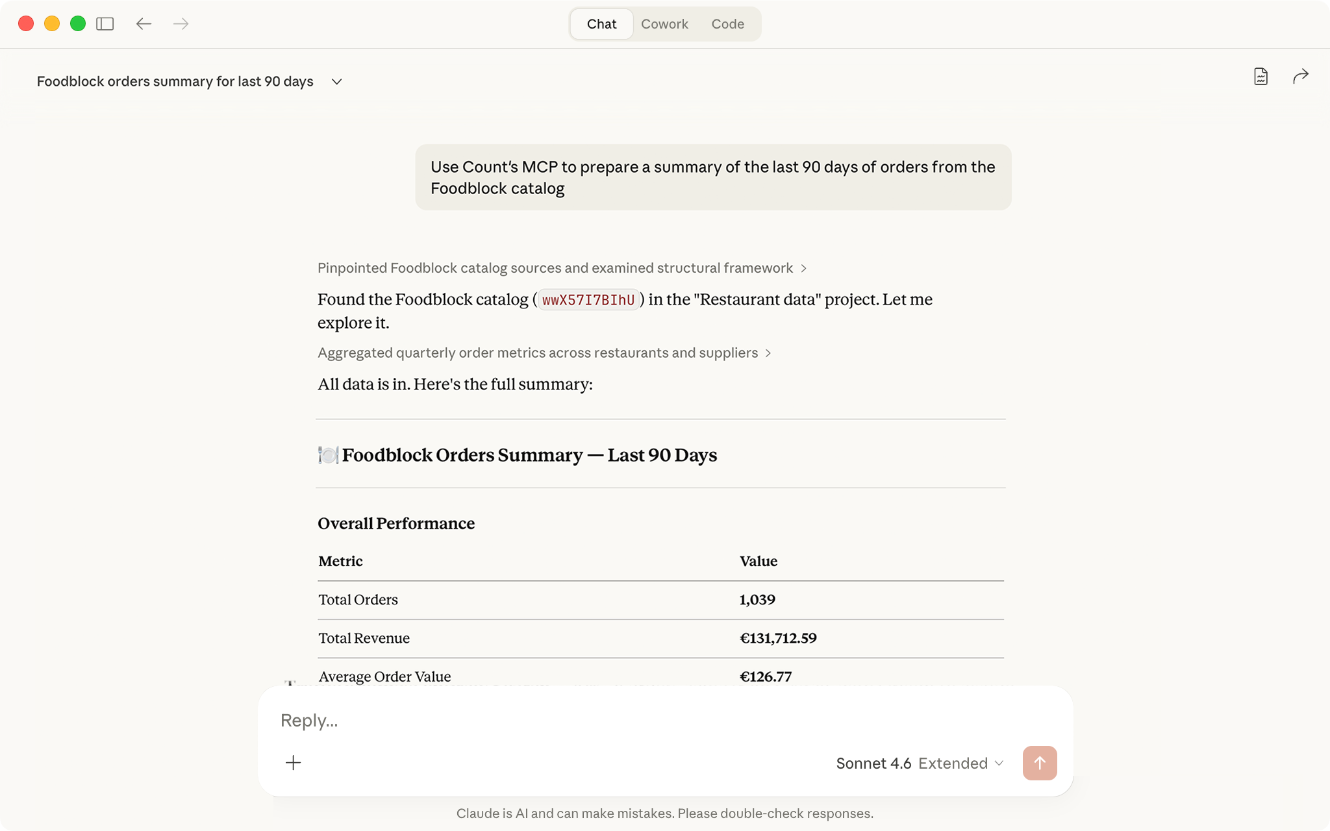
Task: Click the forward navigation arrow
Action: (181, 23)
